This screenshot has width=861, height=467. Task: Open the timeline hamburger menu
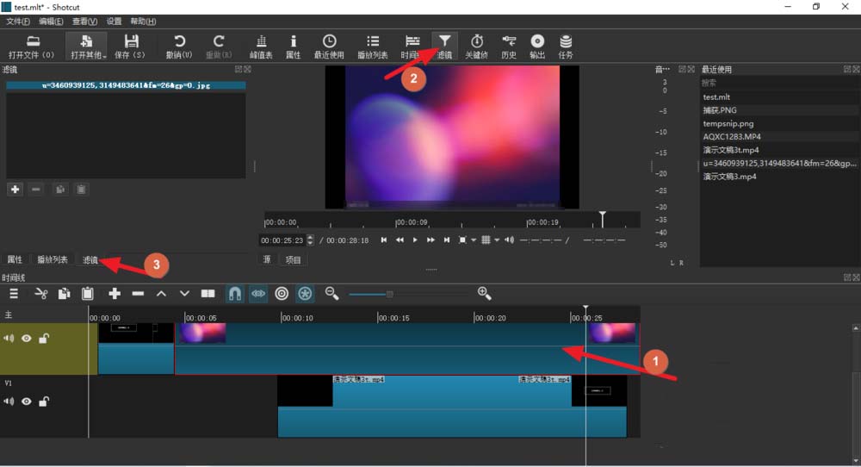(x=15, y=294)
